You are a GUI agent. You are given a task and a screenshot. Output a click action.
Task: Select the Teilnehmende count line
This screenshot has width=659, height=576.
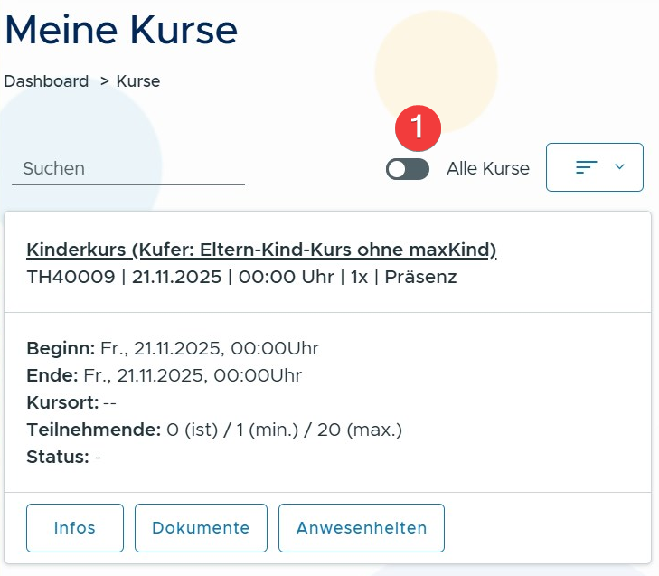pos(214,430)
